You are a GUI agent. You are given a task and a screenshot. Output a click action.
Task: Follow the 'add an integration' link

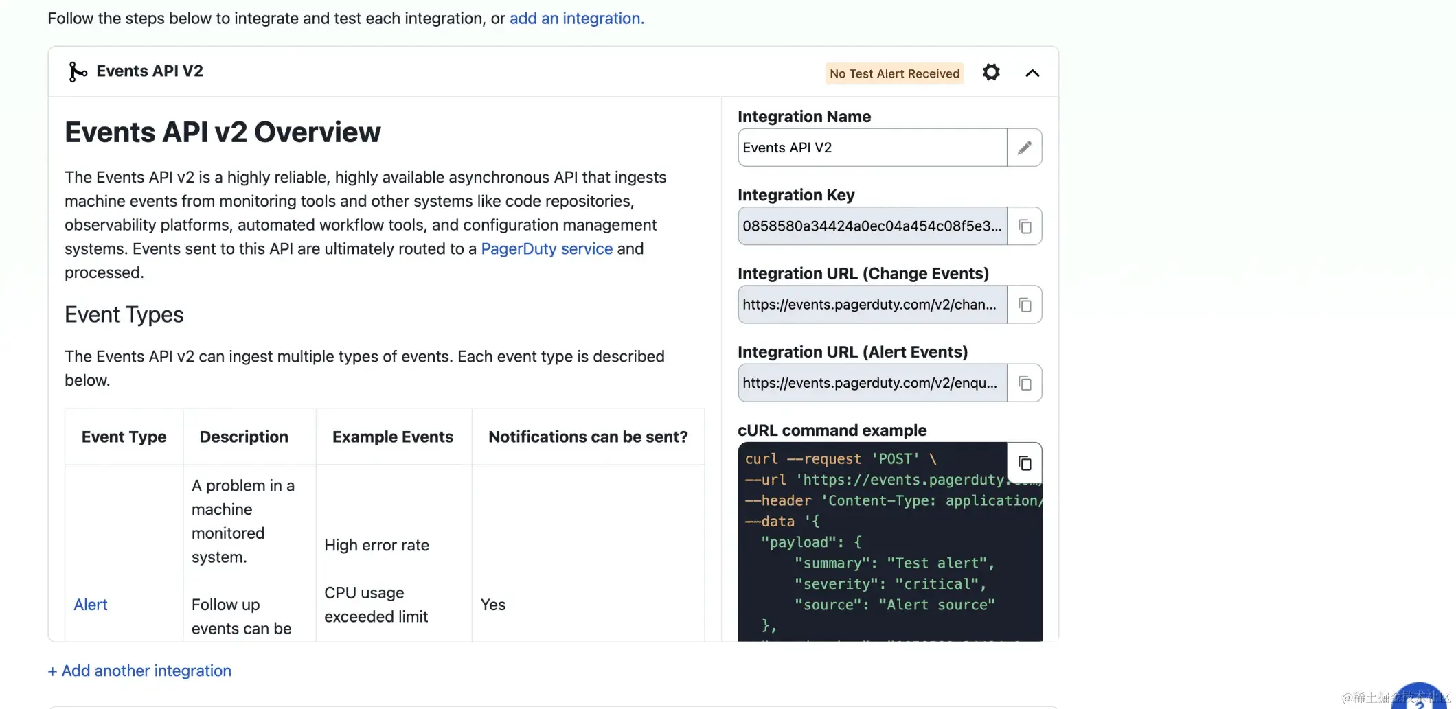coord(577,19)
